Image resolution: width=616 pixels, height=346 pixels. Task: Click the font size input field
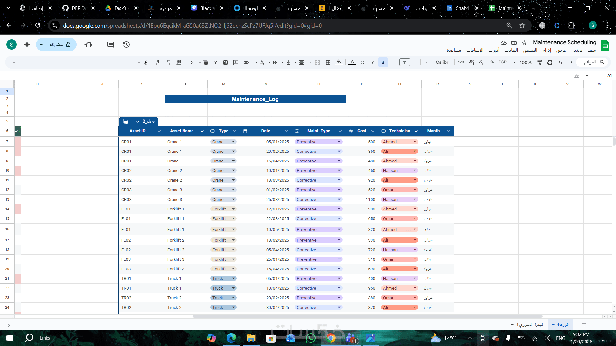click(405, 62)
